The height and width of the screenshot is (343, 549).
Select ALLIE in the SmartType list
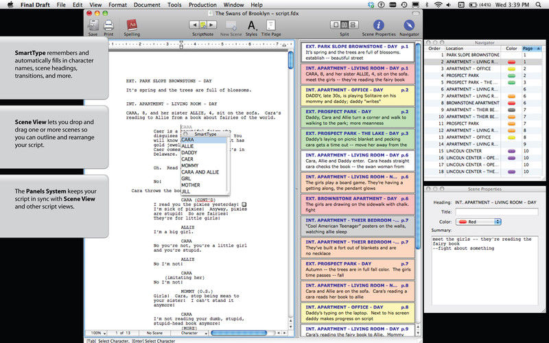[x=203, y=146]
